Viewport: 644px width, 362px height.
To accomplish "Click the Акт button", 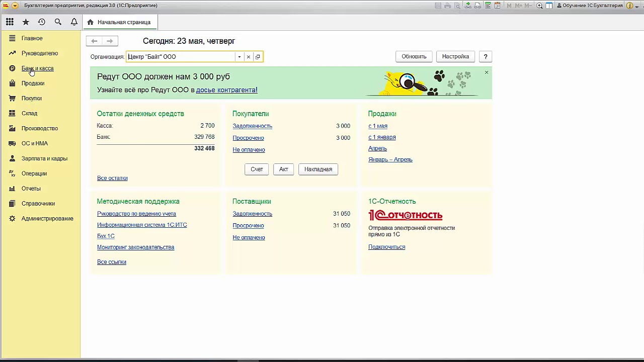I will coord(284,169).
